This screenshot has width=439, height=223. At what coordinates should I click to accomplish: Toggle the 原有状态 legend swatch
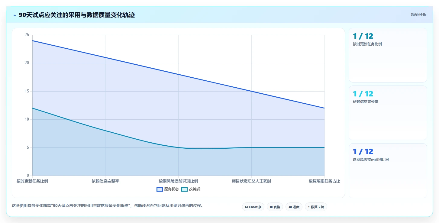click(160, 189)
